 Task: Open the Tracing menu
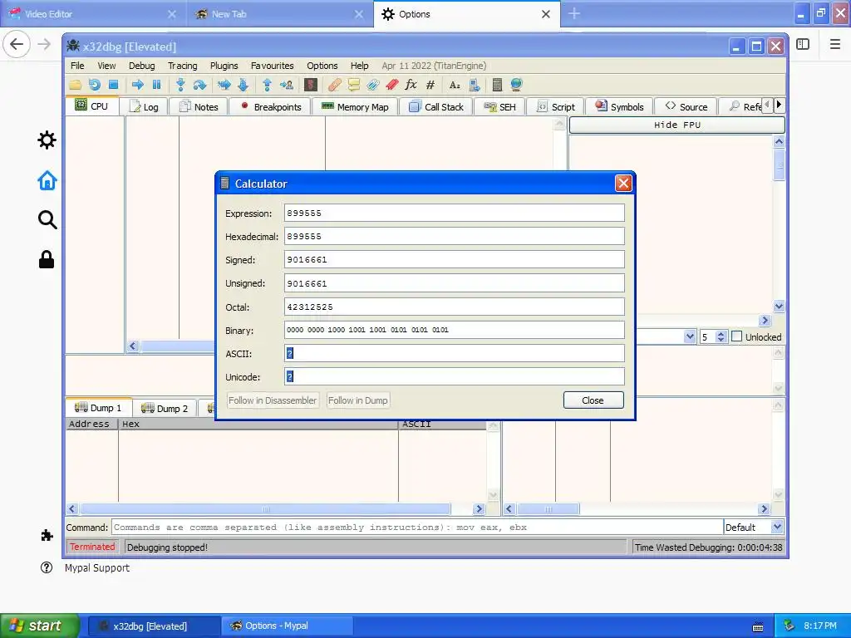pos(182,66)
